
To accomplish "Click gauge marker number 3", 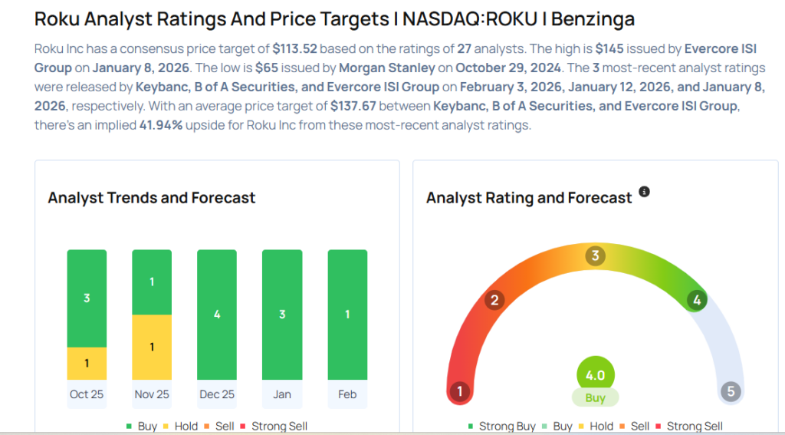I will coord(595,255).
